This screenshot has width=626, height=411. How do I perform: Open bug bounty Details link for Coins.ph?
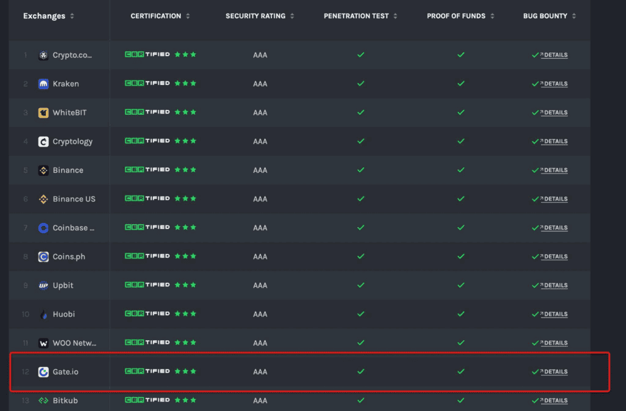554,256
